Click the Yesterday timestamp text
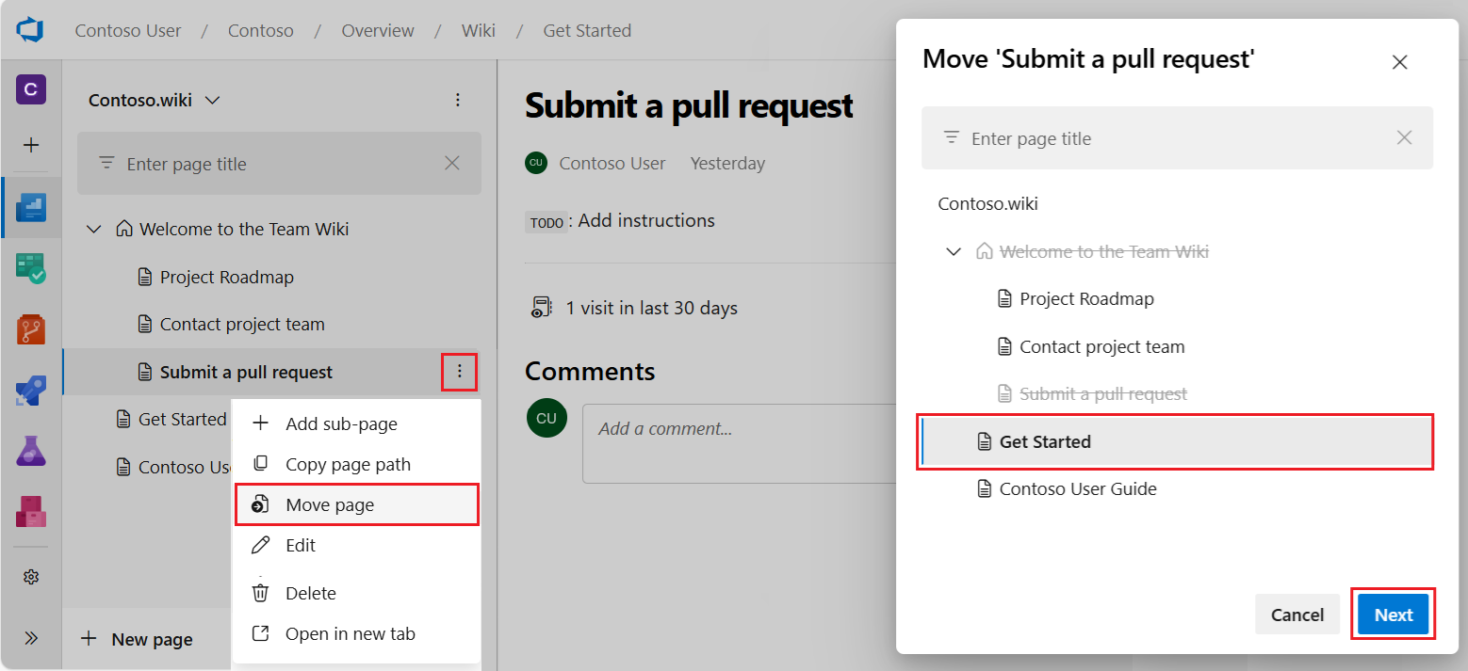The width and height of the screenshot is (1468, 671). (x=727, y=163)
